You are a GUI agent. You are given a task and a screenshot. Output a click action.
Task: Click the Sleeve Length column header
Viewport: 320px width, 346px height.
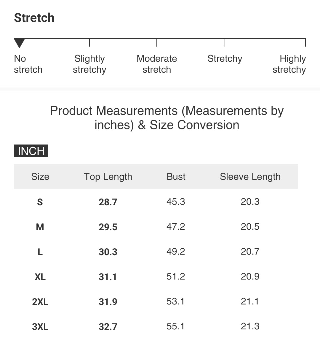point(250,177)
